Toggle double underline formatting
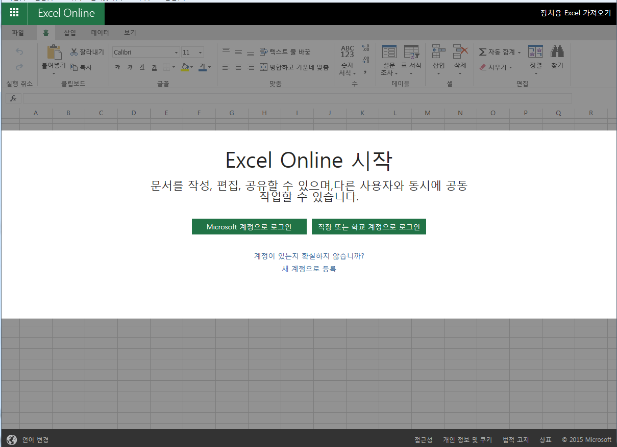 tap(154, 67)
